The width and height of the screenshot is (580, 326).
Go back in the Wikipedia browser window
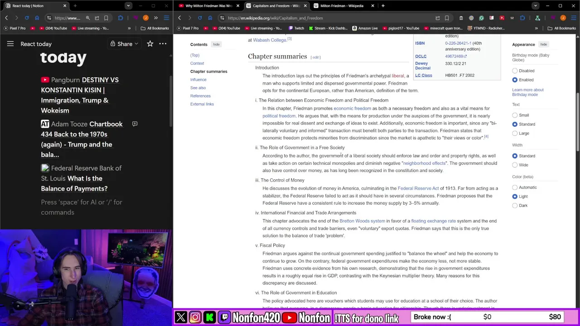[179, 18]
